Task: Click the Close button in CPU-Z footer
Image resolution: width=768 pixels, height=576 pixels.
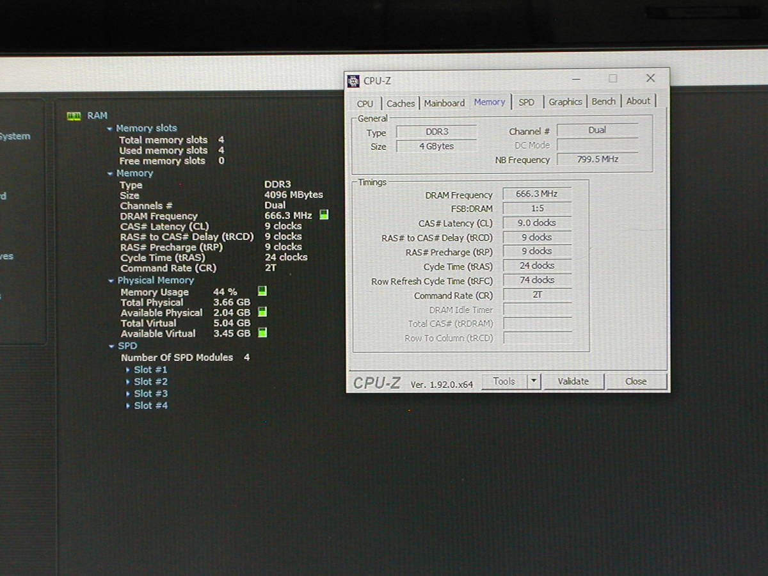Action: click(x=636, y=381)
